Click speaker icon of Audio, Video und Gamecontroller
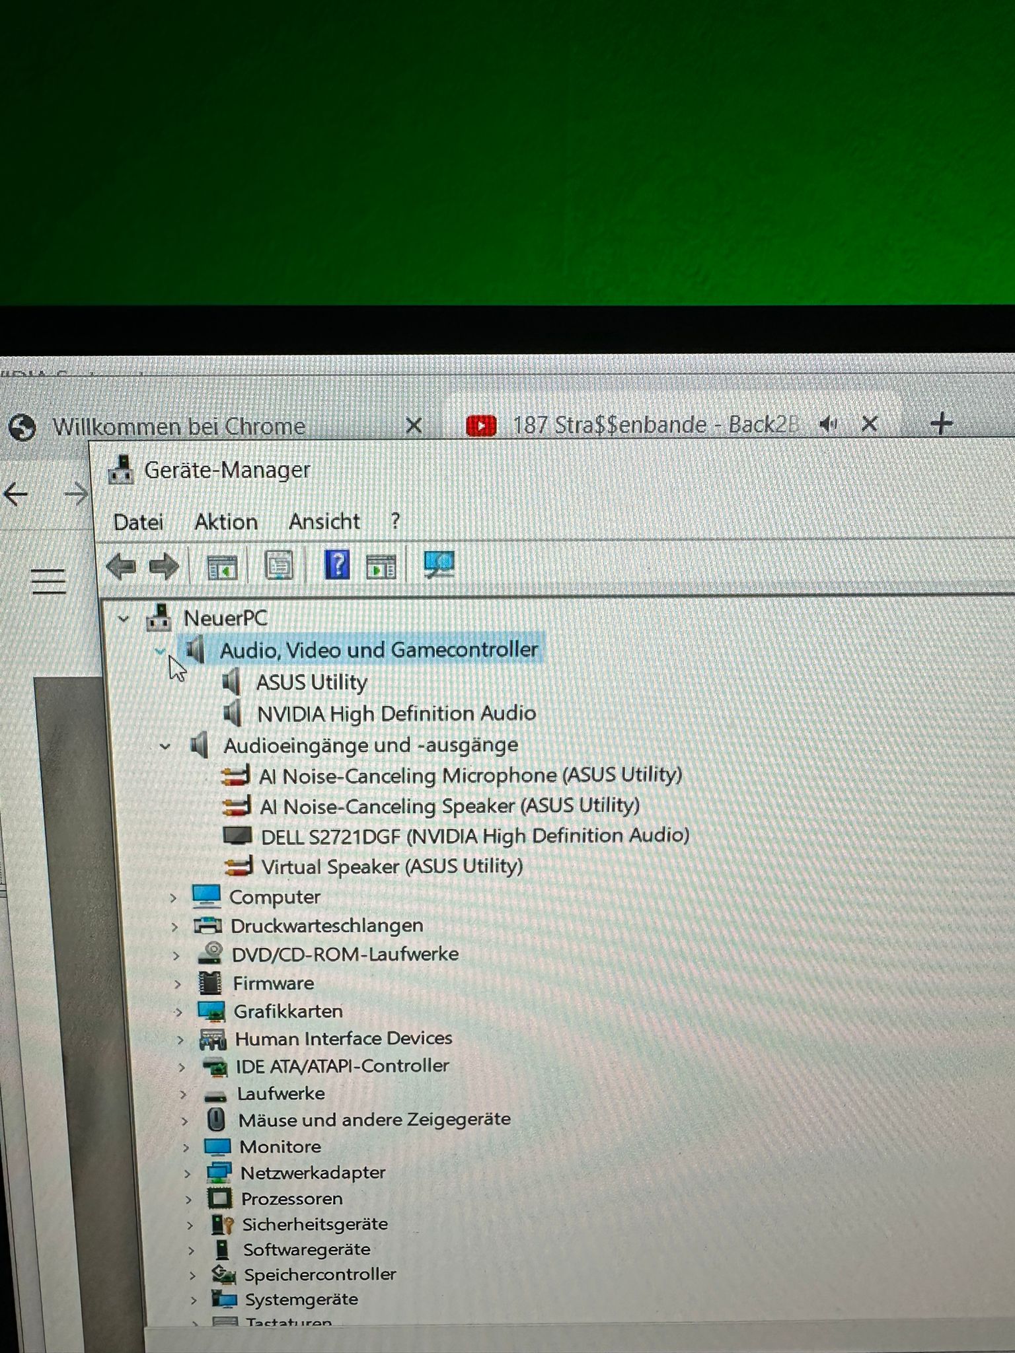Viewport: 1015px width, 1353px height. pos(195,649)
